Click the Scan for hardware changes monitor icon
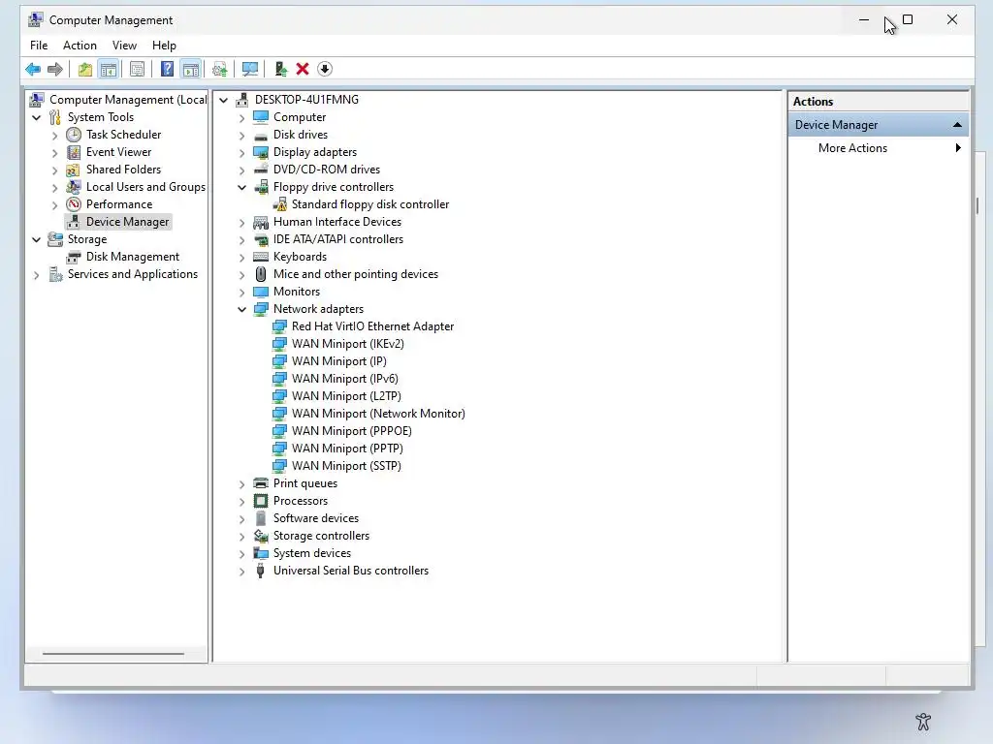 coord(250,69)
